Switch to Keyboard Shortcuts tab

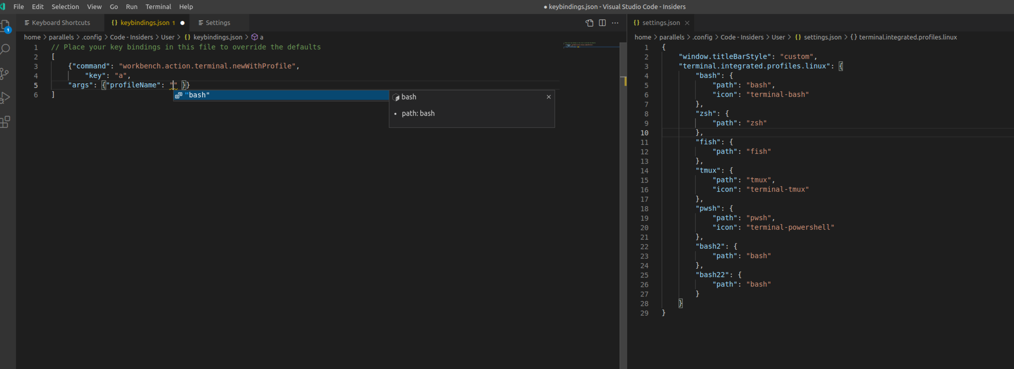pyautogui.click(x=61, y=23)
